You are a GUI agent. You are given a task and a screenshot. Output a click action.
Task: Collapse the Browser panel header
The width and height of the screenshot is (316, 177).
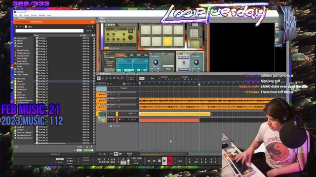click(x=15, y=18)
